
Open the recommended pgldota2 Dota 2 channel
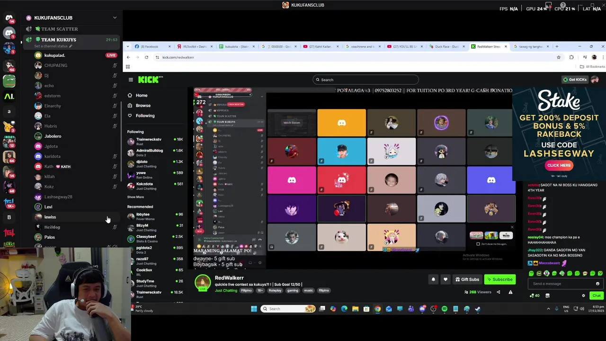pos(155,250)
